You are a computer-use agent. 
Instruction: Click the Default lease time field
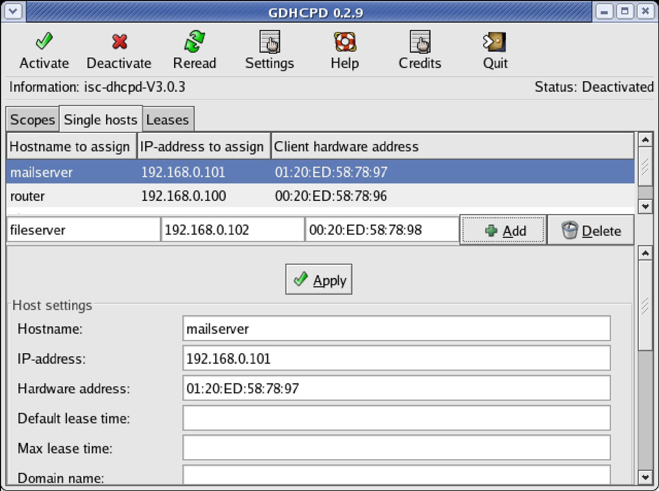point(396,418)
